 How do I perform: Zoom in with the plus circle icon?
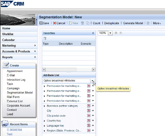coord(116,33)
